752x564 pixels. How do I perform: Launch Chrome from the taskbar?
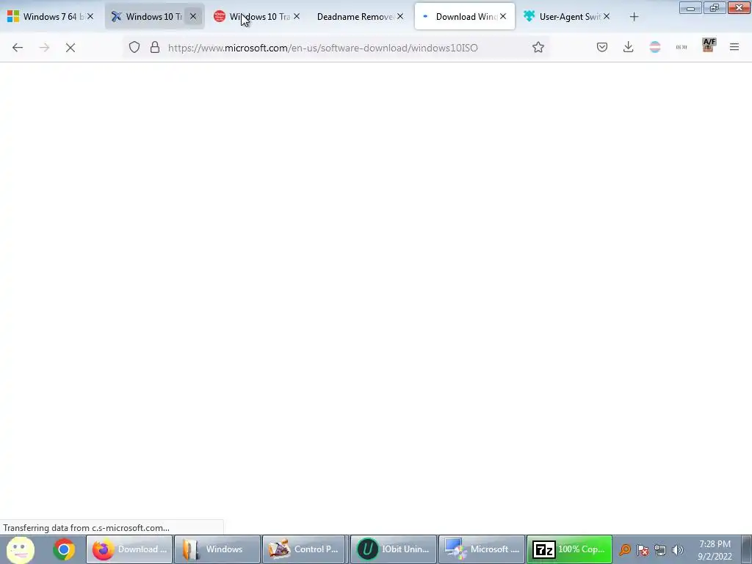64,549
